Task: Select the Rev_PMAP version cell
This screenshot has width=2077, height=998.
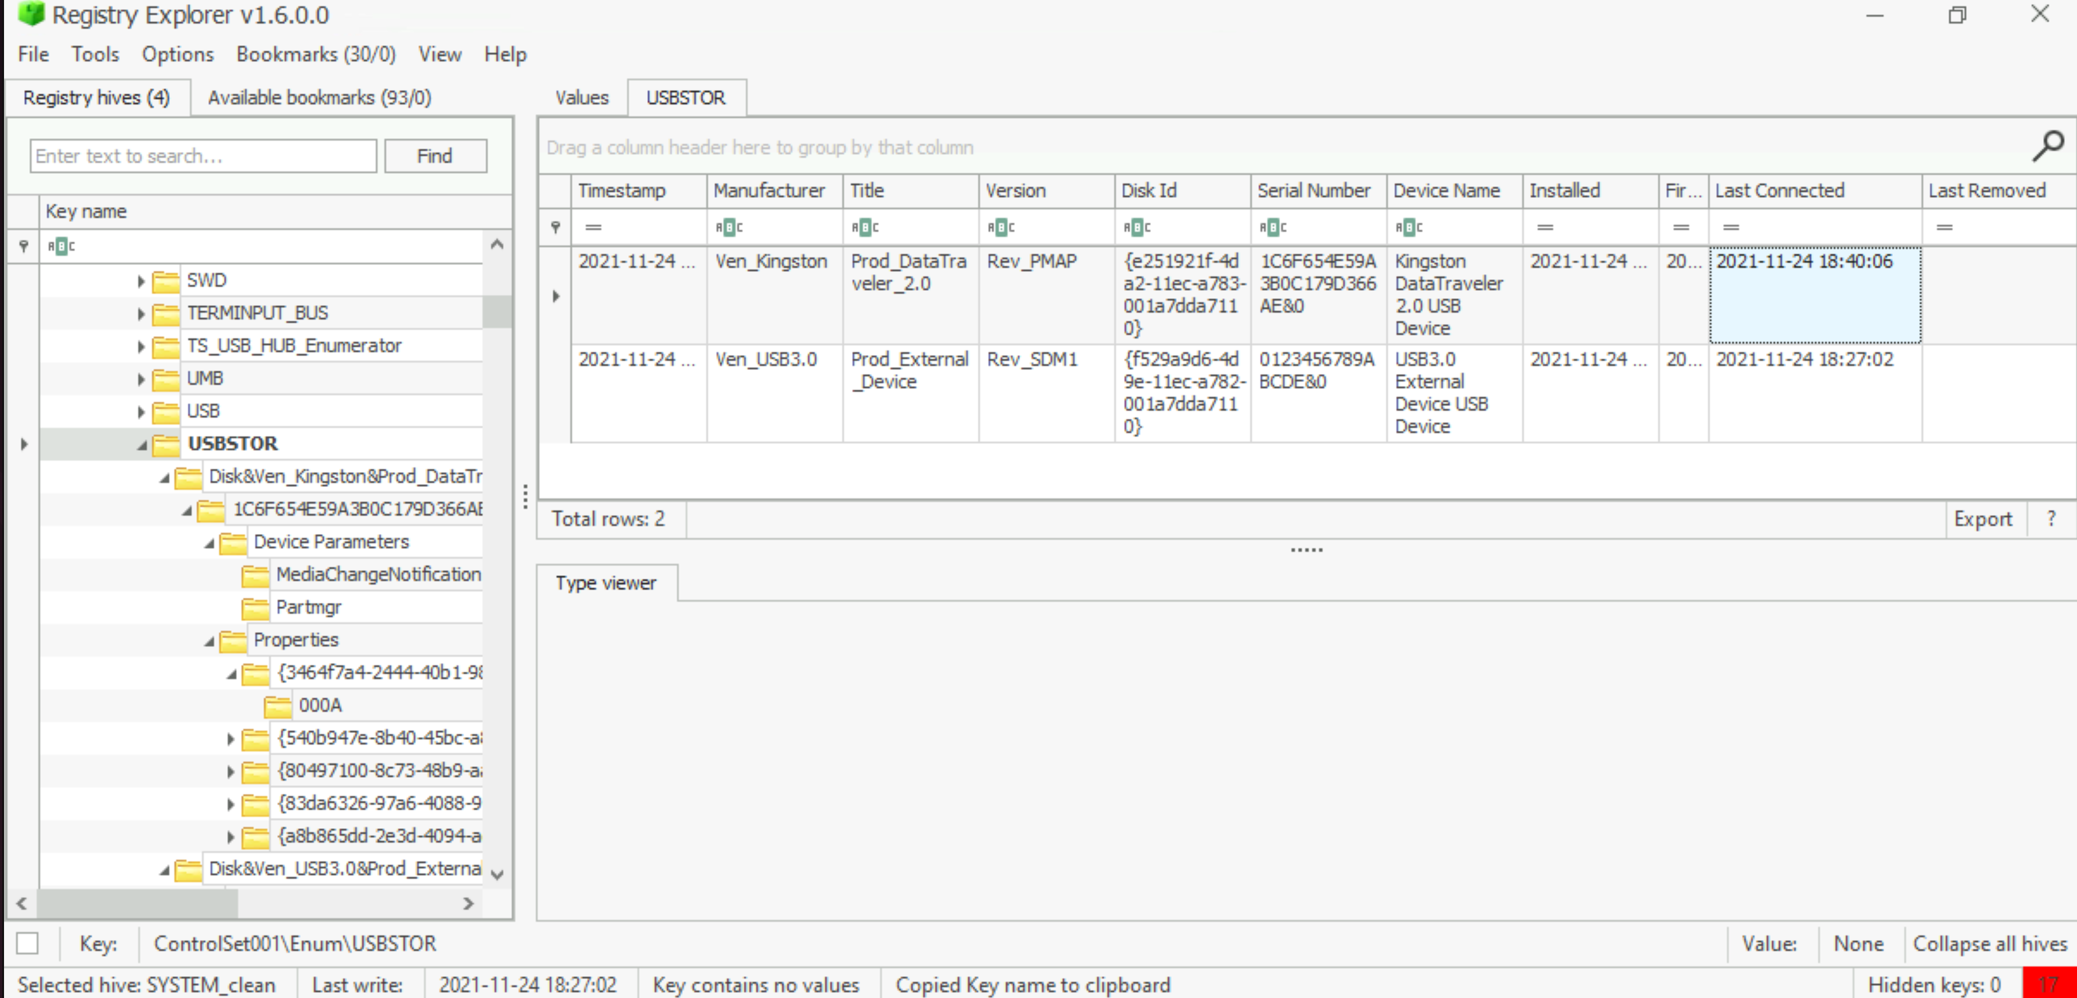Action: pyautogui.click(x=1047, y=295)
